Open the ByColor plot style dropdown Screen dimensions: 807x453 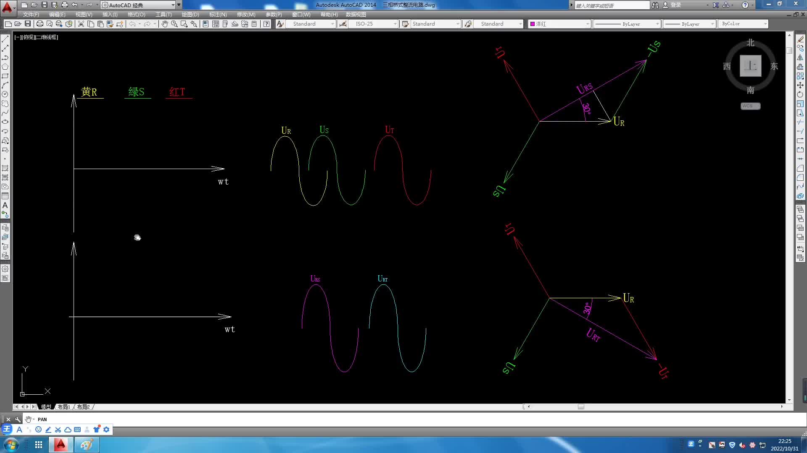pos(744,24)
